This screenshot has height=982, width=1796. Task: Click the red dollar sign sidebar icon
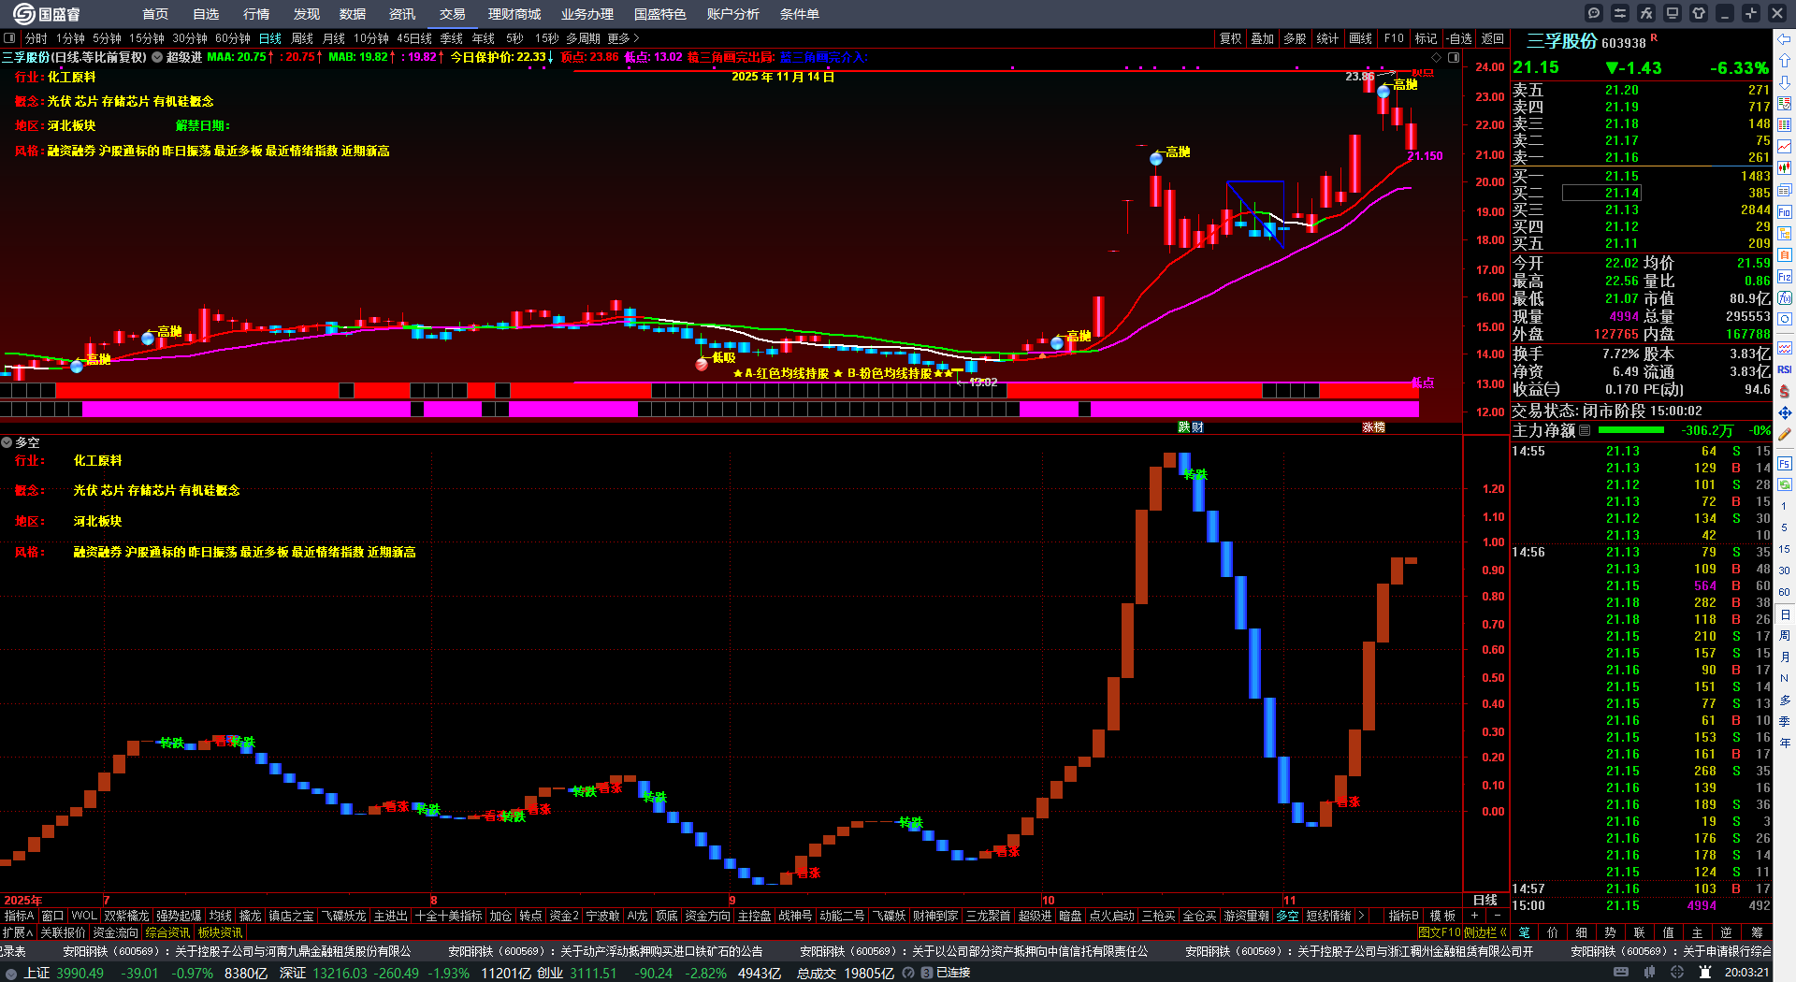point(1785,391)
